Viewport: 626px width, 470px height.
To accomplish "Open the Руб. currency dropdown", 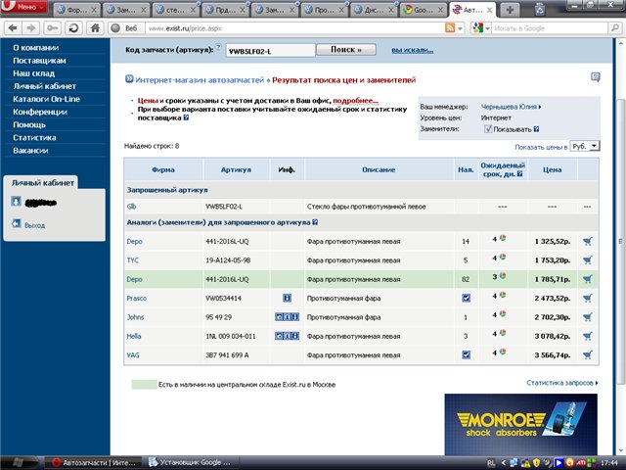I will (585, 146).
